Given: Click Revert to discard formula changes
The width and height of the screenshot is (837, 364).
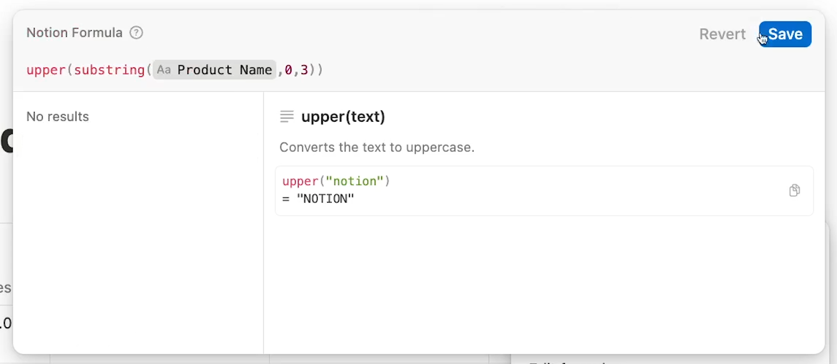Looking at the screenshot, I should pos(722,34).
